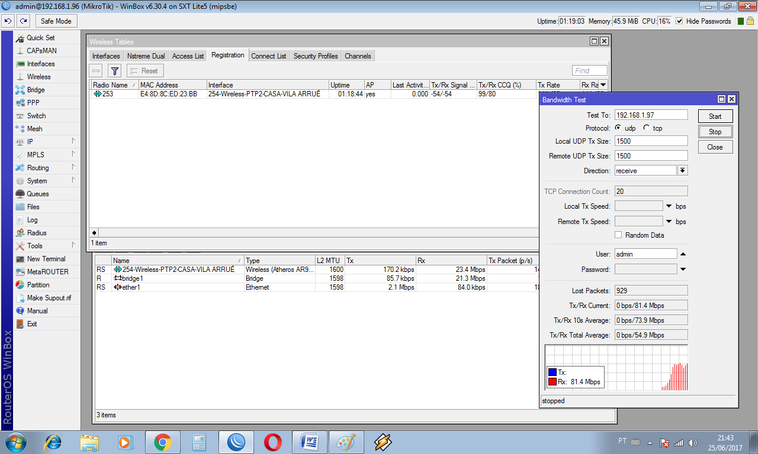Click the Redo arrow icon in toolbar
The width and height of the screenshot is (758, 454).
tap(23, 21)
